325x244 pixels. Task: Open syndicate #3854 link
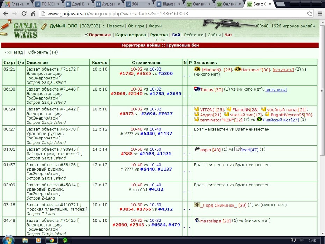[x=127, y=209]
